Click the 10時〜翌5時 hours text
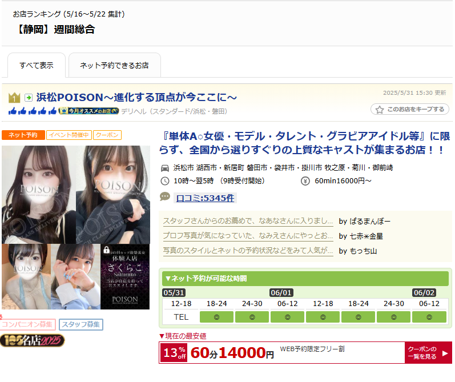455x382 pixels. [x=219, y=181]
